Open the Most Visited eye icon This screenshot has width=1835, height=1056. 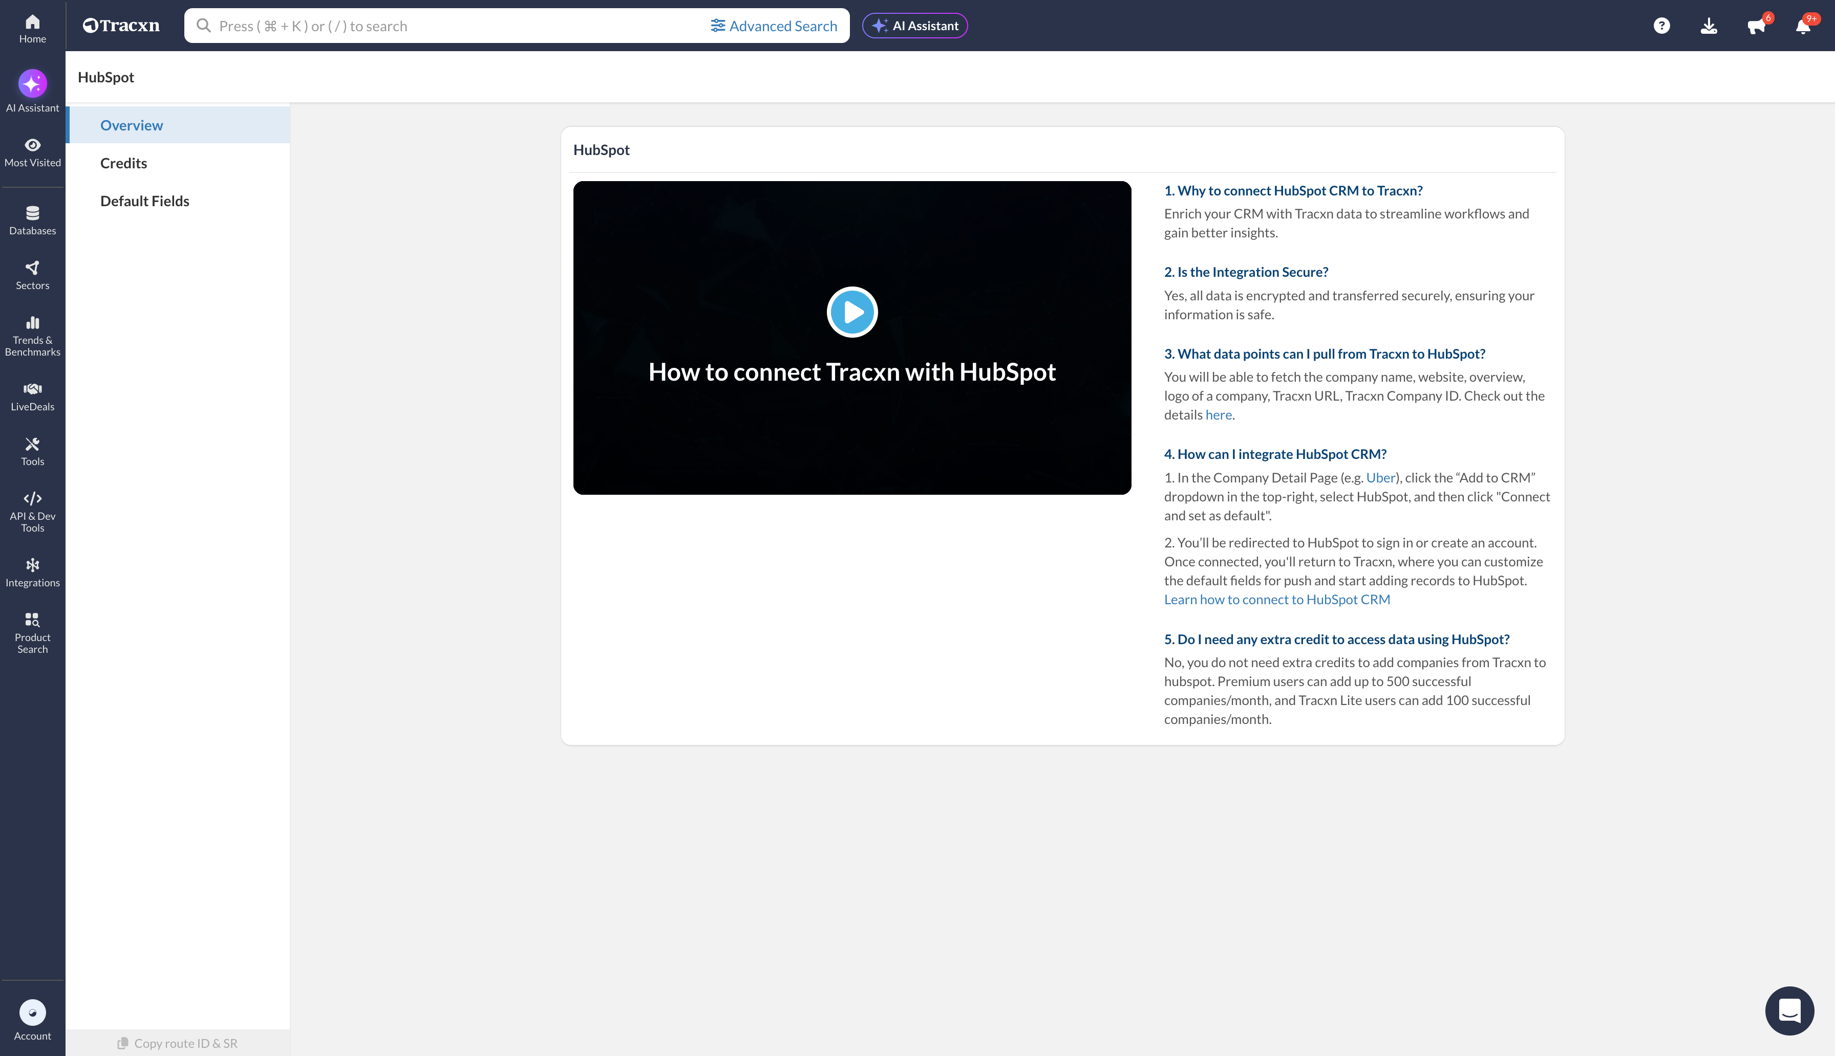click(33, 144)
